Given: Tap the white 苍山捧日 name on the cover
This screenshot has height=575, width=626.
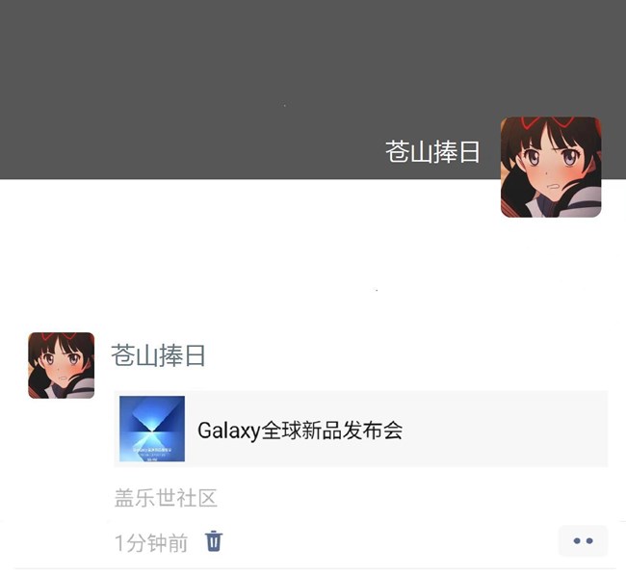Looking at the screenshot, I should click(432, 152).
